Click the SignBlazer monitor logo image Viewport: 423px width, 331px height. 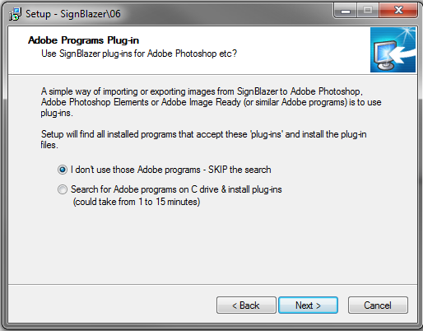[x=393, y=50]
